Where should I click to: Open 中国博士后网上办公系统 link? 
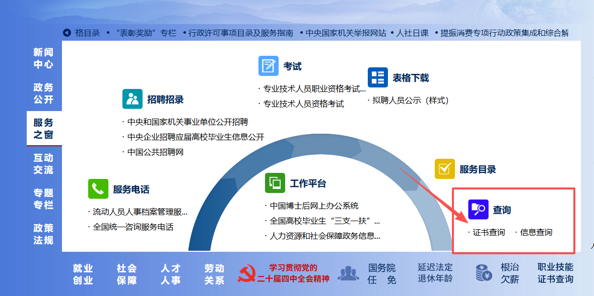tap(314, 206)
